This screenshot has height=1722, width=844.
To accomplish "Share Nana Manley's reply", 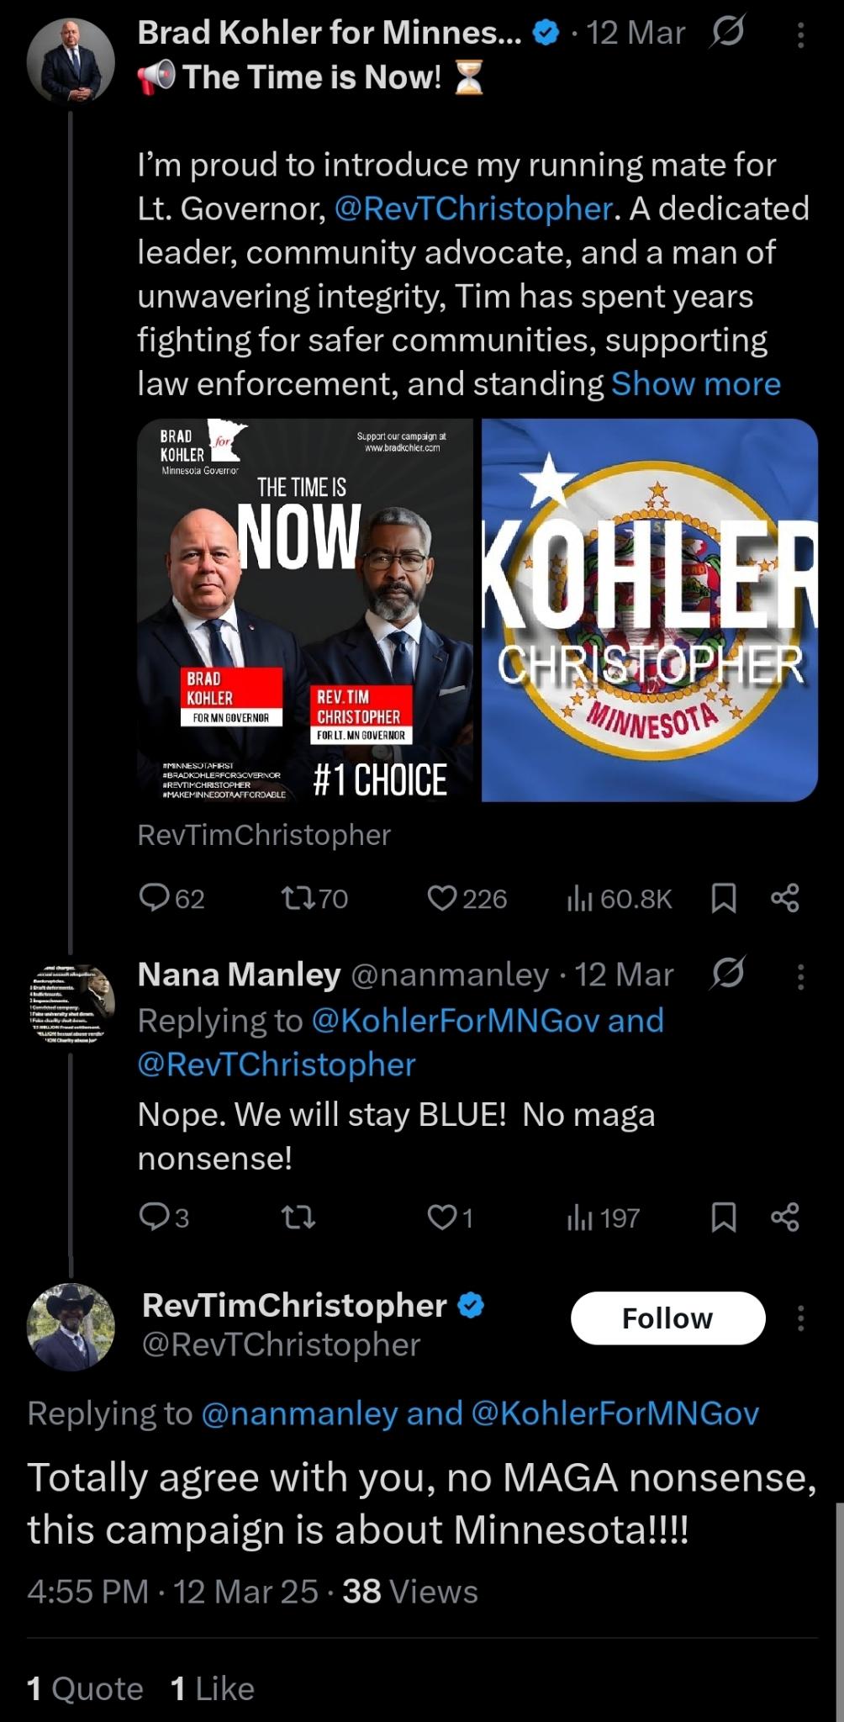I will [785, 1218].
